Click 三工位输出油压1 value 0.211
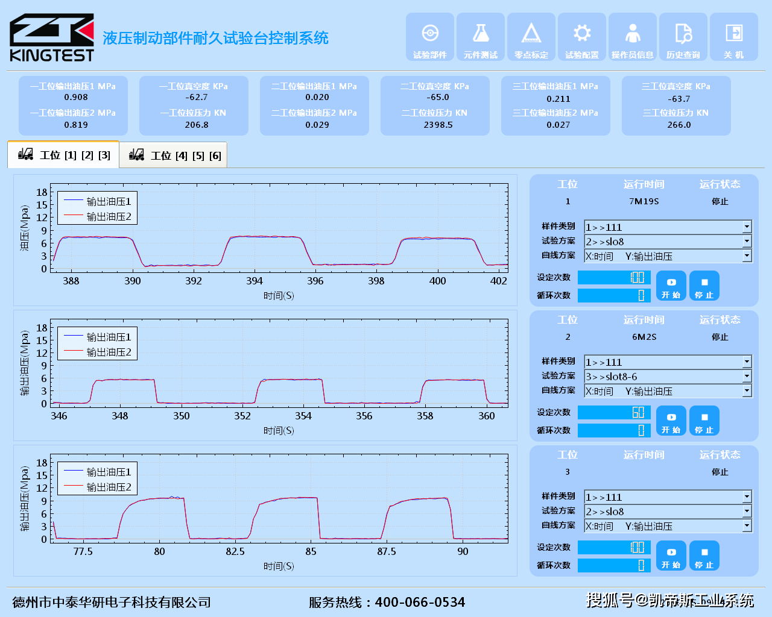 pyautogui.click(x=558, y=99)
